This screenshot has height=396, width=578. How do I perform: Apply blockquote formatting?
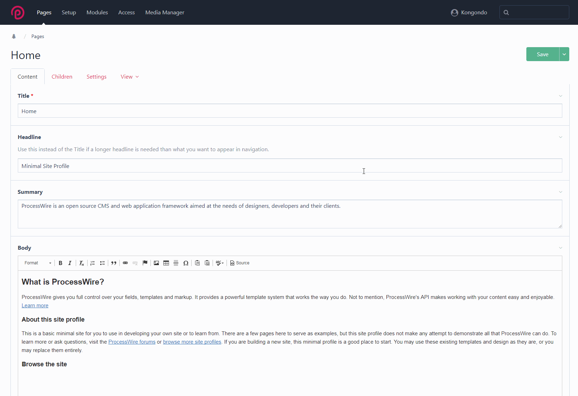click(114, 263)
